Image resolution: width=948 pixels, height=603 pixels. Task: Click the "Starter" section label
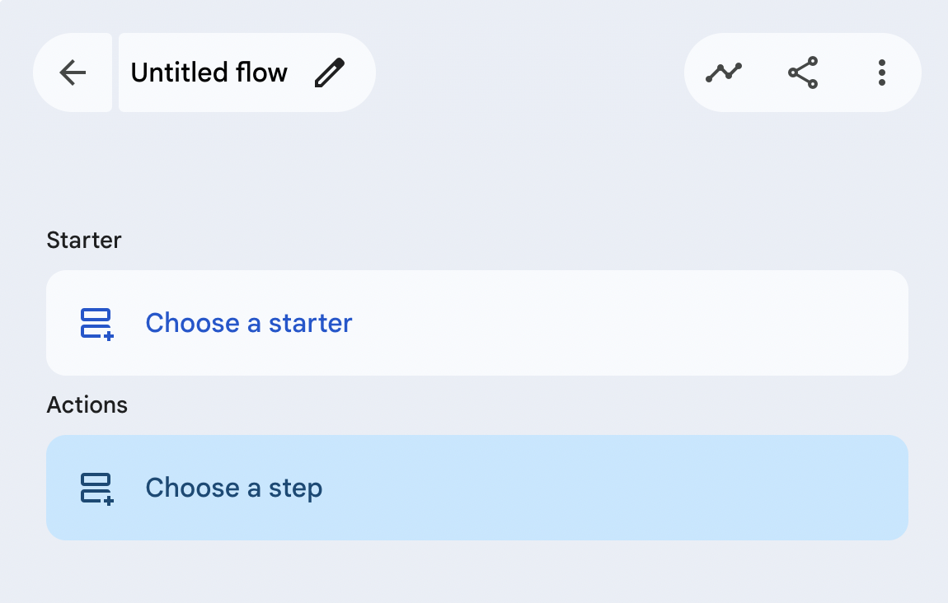[x=84, y=240]
